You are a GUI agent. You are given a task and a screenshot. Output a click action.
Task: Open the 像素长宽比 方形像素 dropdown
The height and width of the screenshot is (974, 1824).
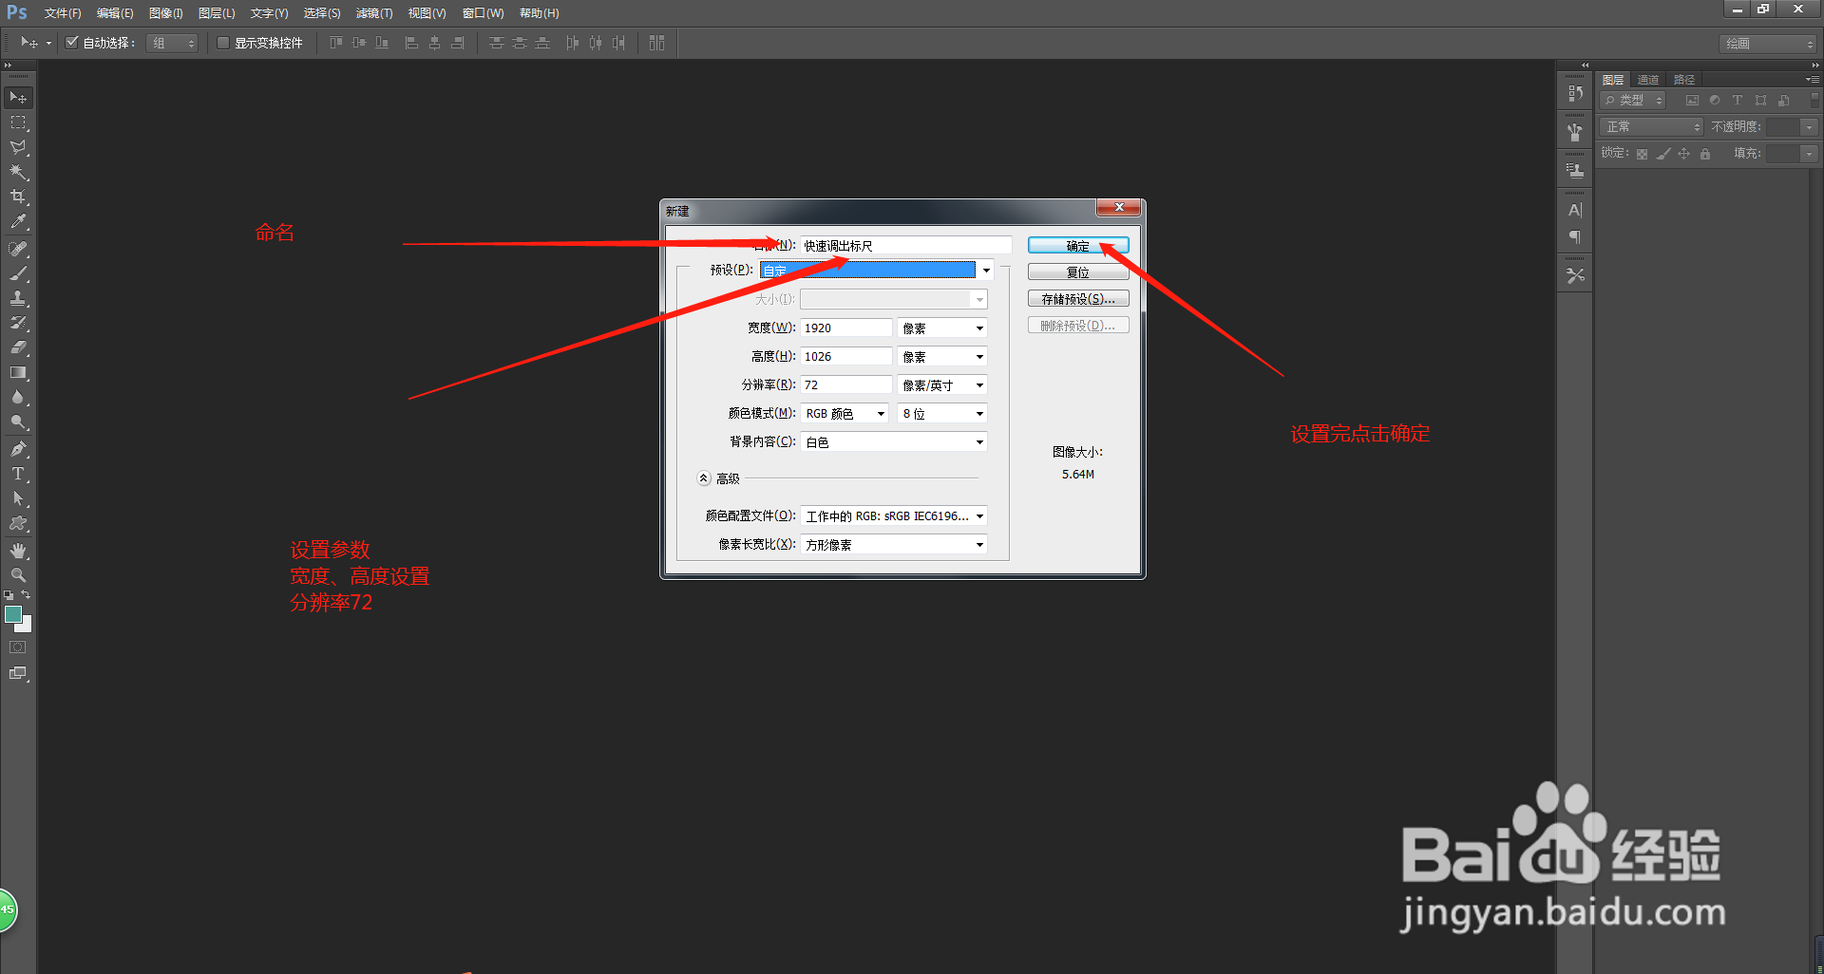click(894, 545)
